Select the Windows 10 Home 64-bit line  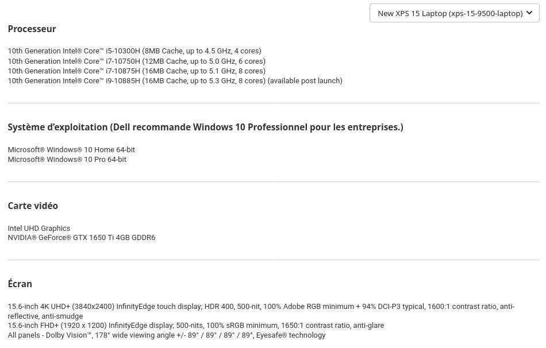coord(71,150)
